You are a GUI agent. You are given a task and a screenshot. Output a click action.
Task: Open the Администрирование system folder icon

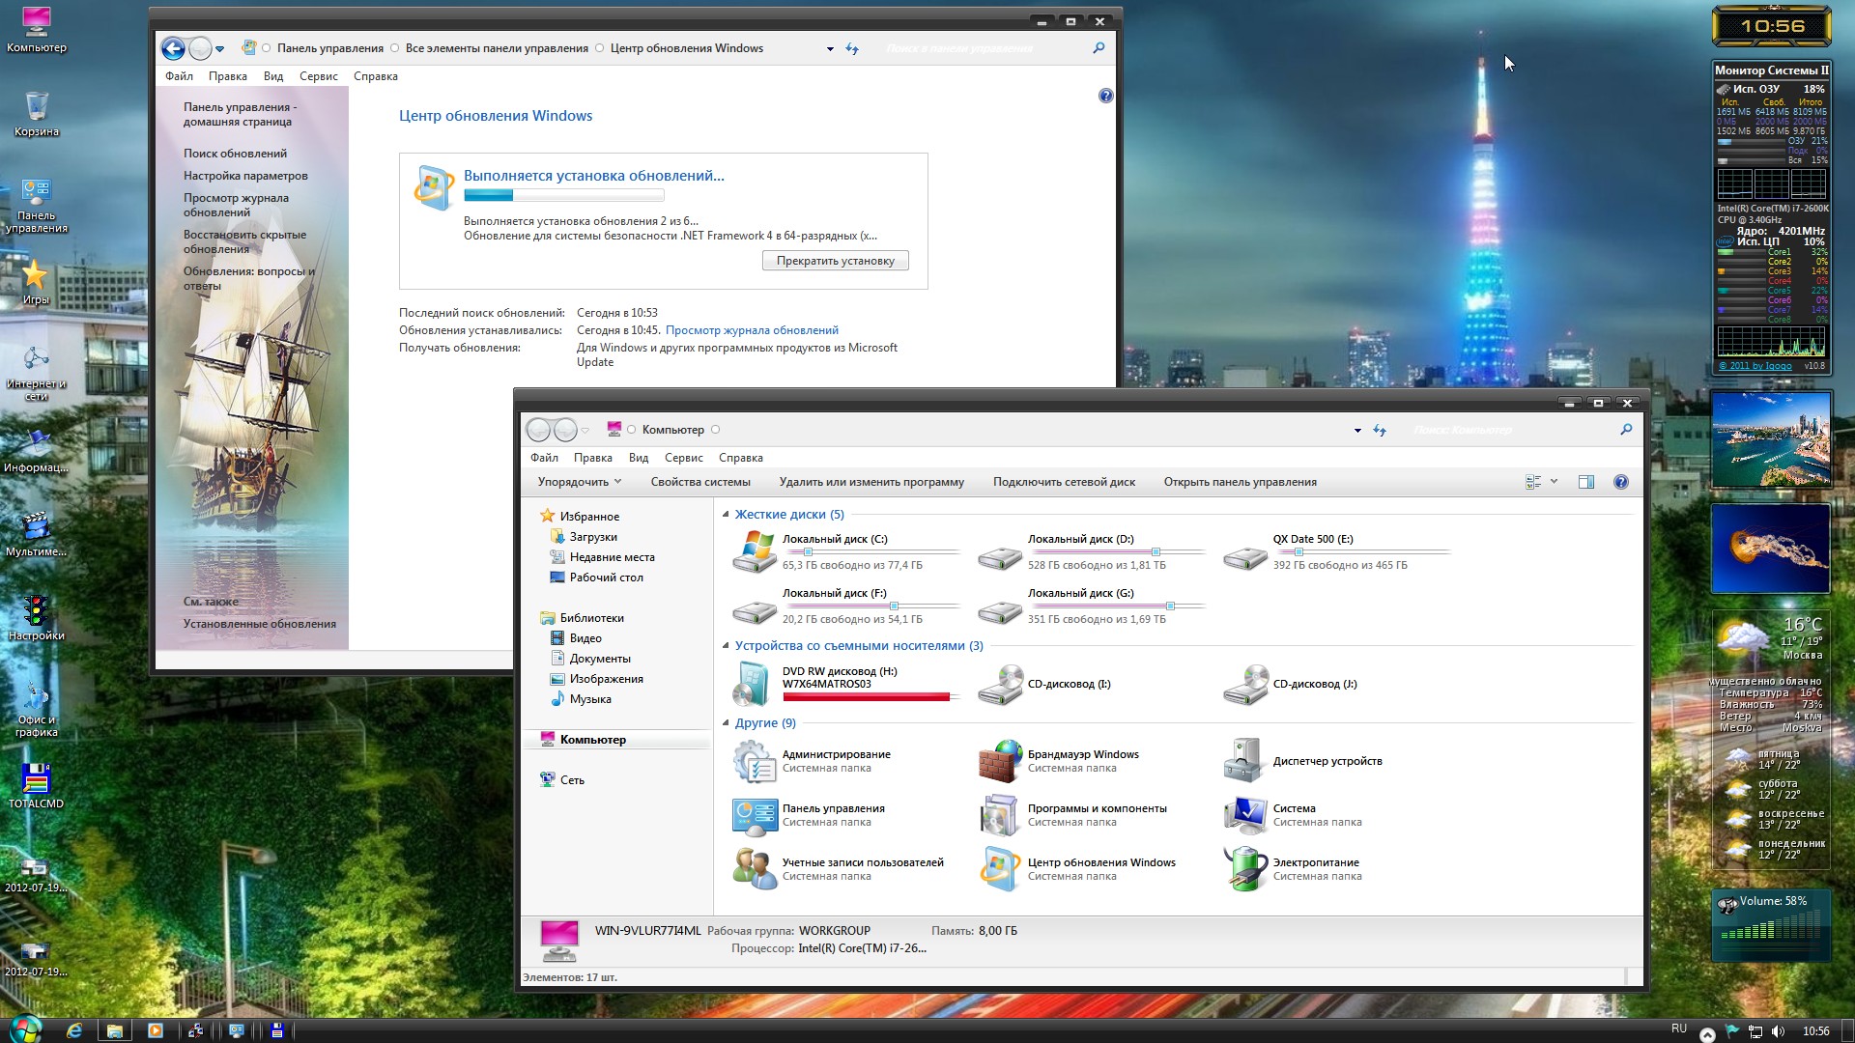(x=754, y=761)
